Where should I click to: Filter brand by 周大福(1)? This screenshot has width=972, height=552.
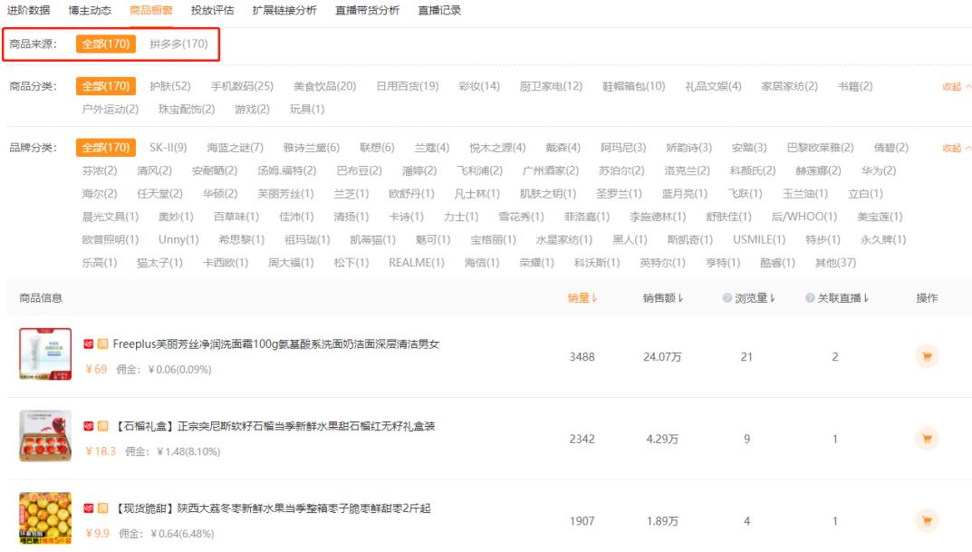tap(291, 262)
